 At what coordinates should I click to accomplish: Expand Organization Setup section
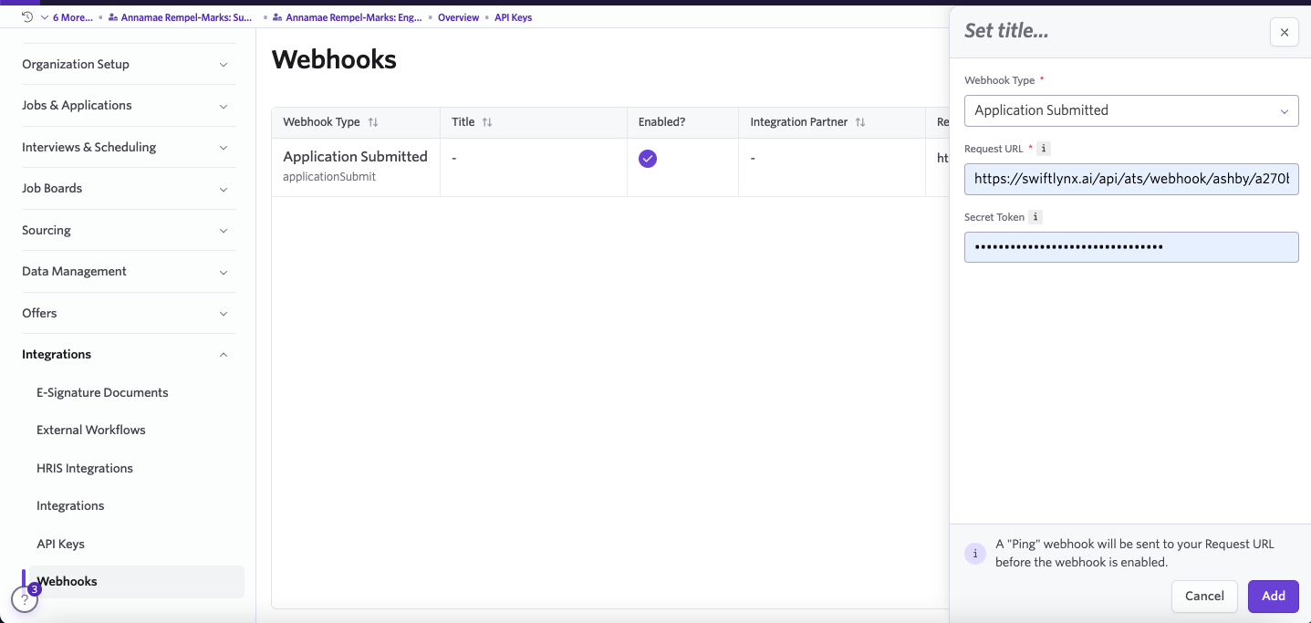tap(129, 64)
